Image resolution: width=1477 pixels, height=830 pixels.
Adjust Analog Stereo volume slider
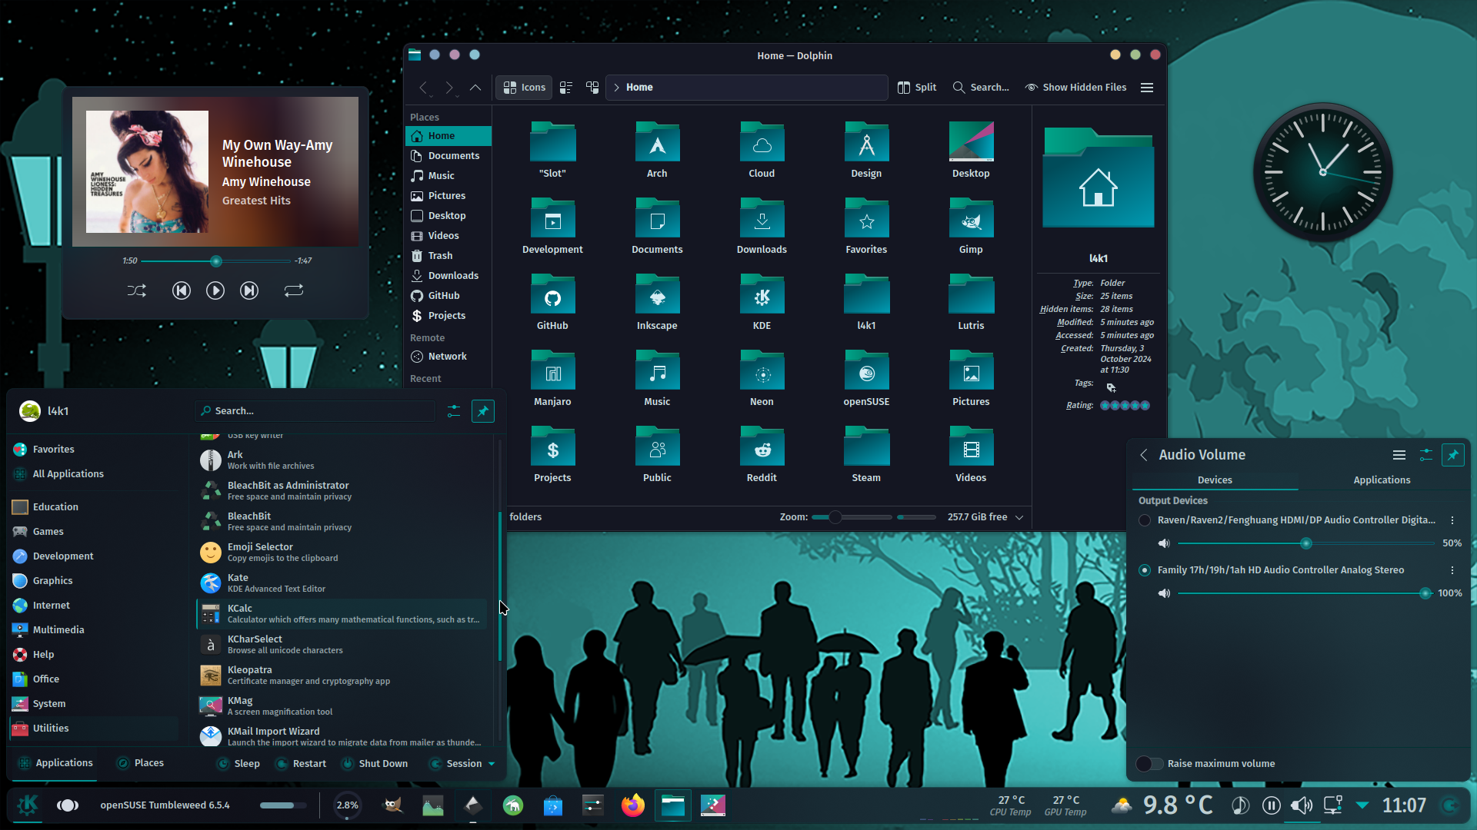point(1305,593)
